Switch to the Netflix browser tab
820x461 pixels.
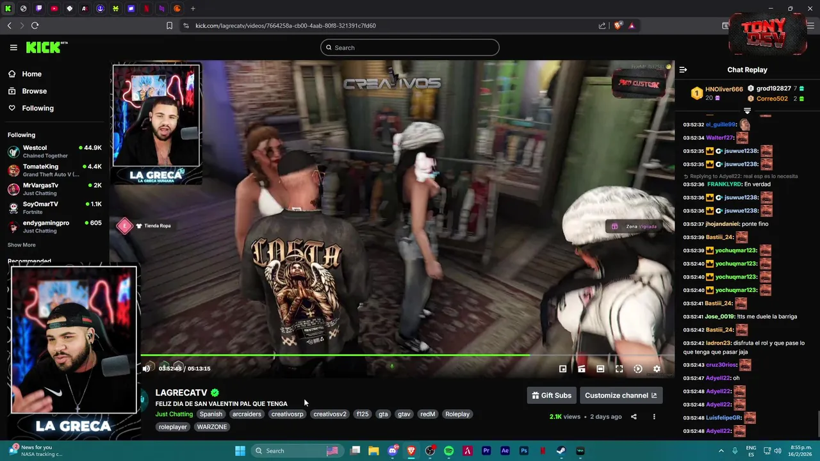pos(147,8)
